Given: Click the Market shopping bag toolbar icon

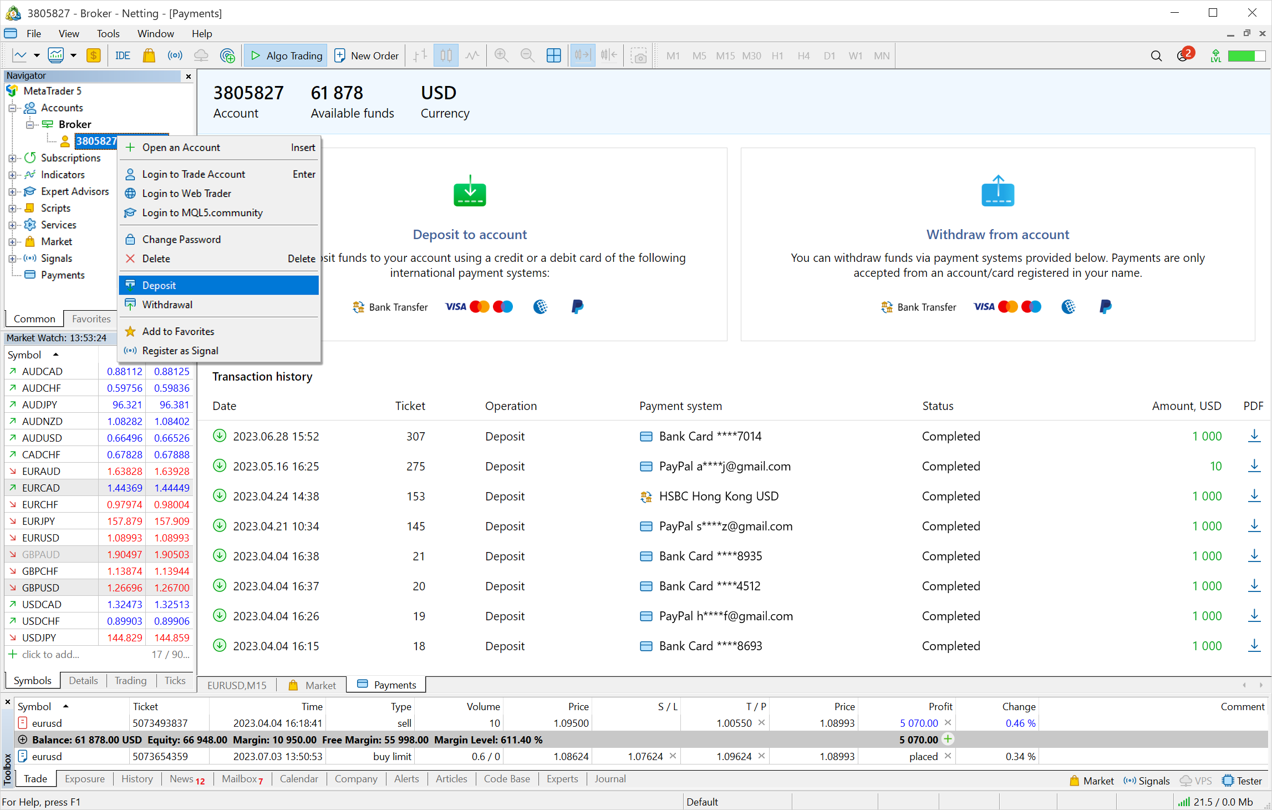Looking at the screenshot, I should (149, 55).
